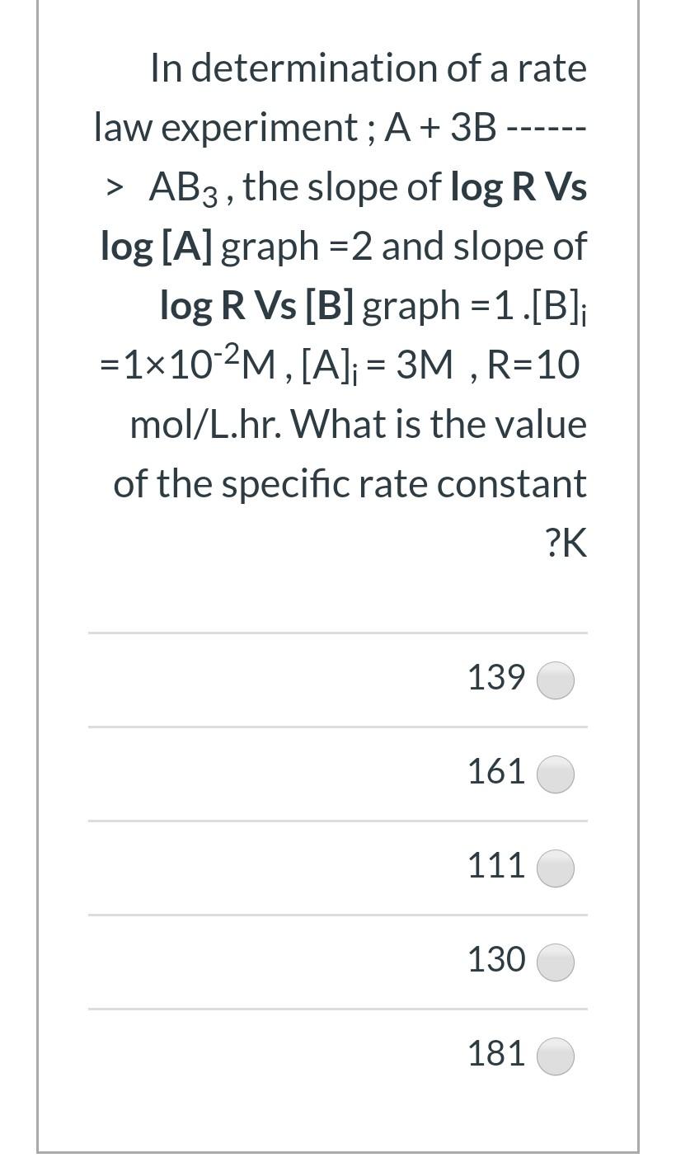Select the radio button for answer 139
The width and height of the screenshot is (676, 1167).
tap(556, 680)
